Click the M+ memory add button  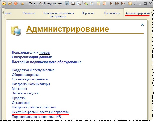[117, 4]
